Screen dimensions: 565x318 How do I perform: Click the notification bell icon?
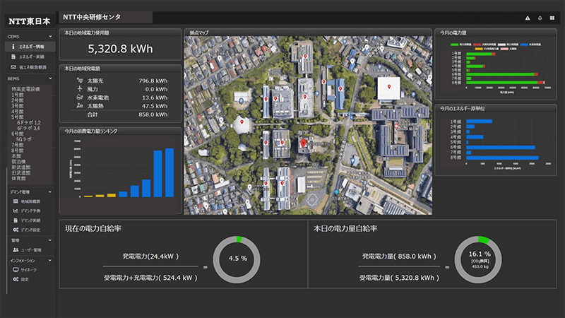click(540, 18)
